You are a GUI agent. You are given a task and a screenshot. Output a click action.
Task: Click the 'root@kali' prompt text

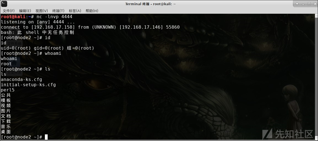click(x=13, y=17)
